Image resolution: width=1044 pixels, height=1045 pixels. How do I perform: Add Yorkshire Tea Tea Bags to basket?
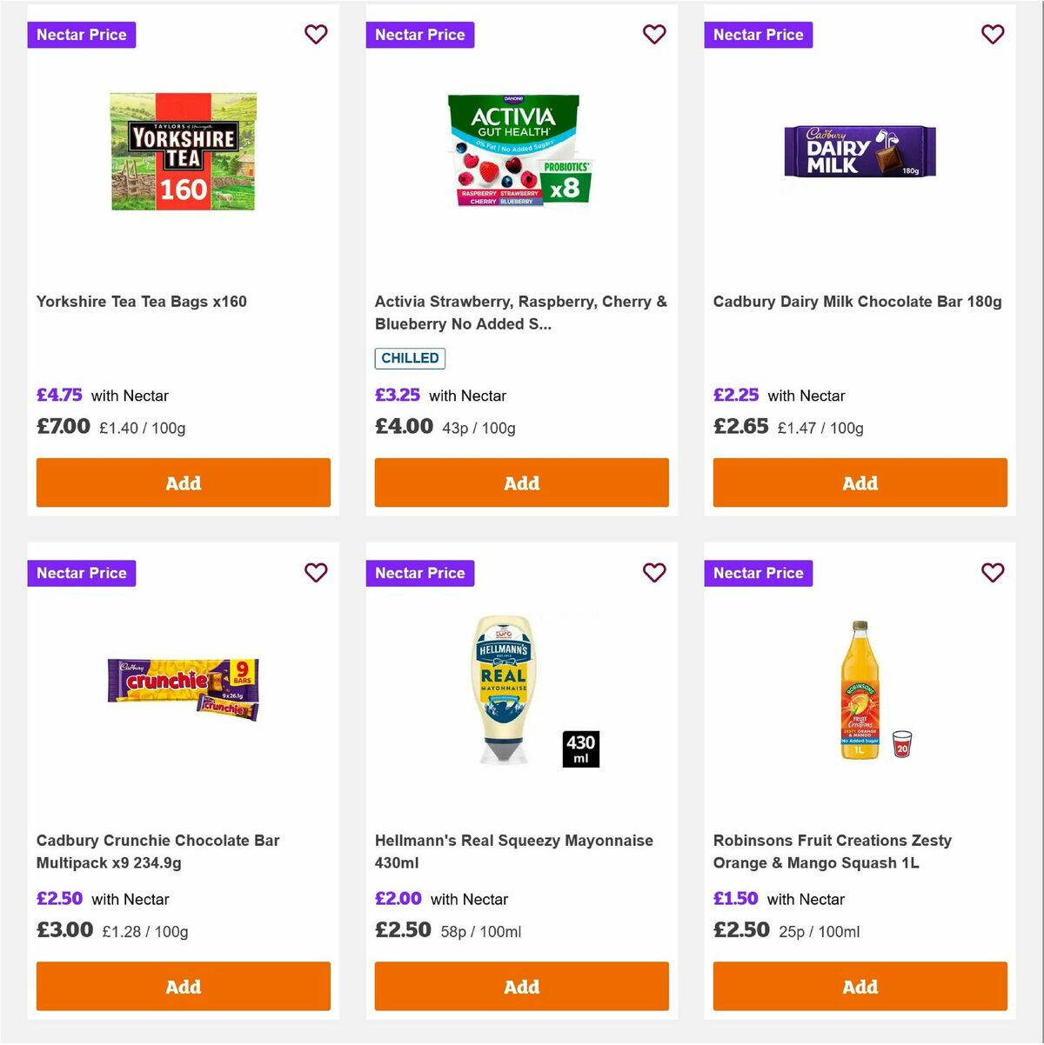[183, 483]
